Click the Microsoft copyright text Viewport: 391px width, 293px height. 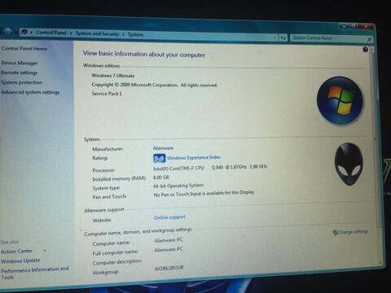[x=155, y=85]
